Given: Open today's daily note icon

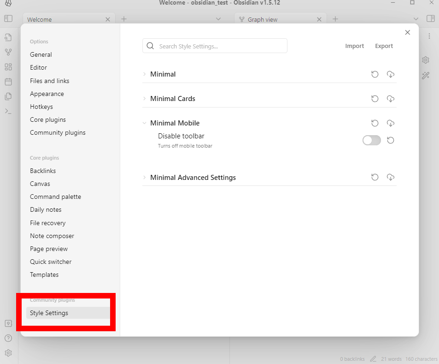Looking at the screenshot, I should (x=8, y=82).
